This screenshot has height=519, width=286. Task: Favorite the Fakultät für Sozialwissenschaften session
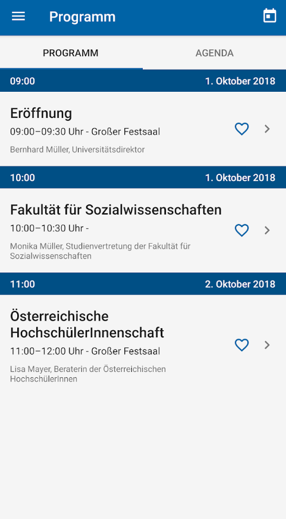[242, 230]
